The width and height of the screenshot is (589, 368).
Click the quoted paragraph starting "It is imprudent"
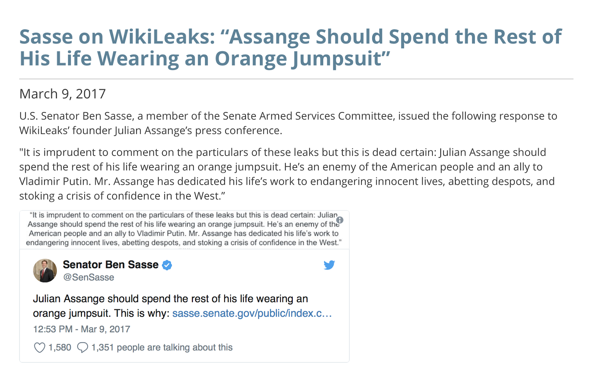[287, 174]
